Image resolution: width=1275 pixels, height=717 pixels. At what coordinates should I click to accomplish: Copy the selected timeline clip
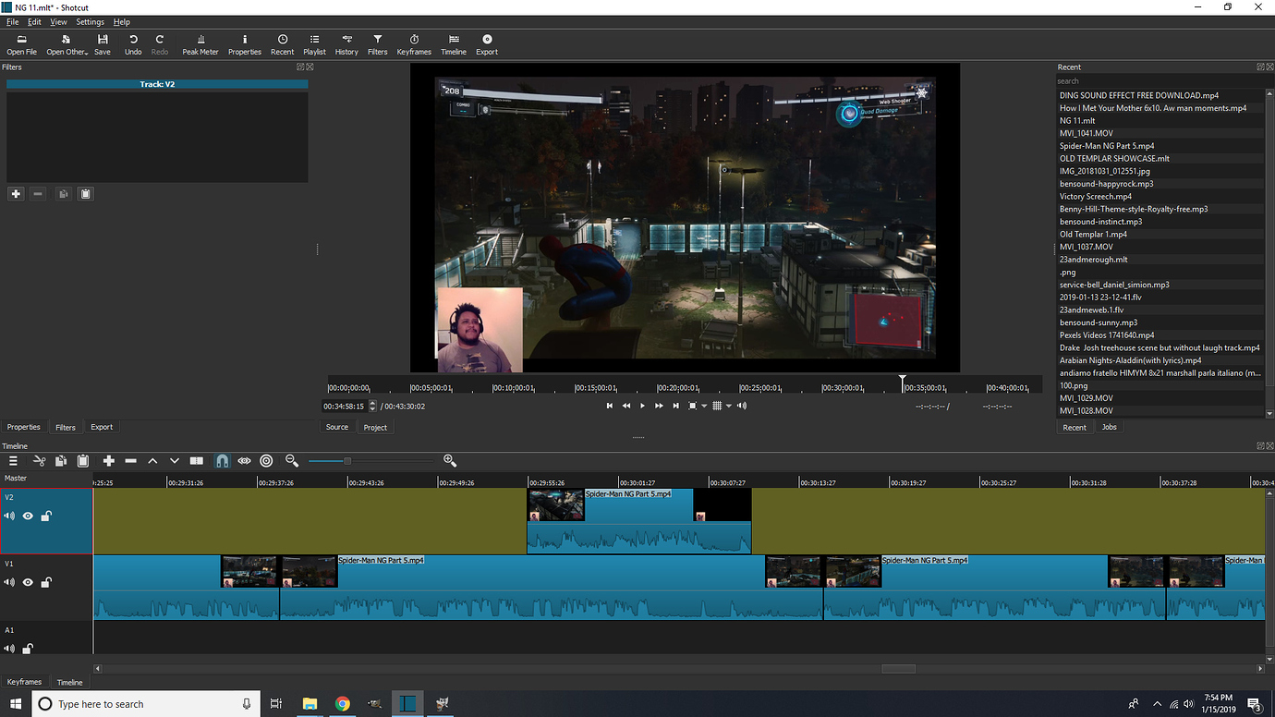coord(61,460)
